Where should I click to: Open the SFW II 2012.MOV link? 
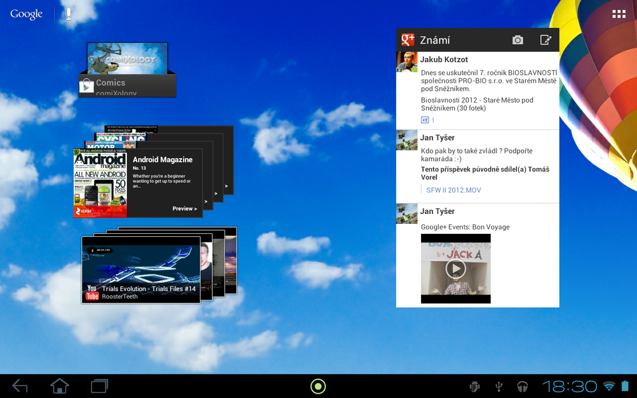point(453,190)
